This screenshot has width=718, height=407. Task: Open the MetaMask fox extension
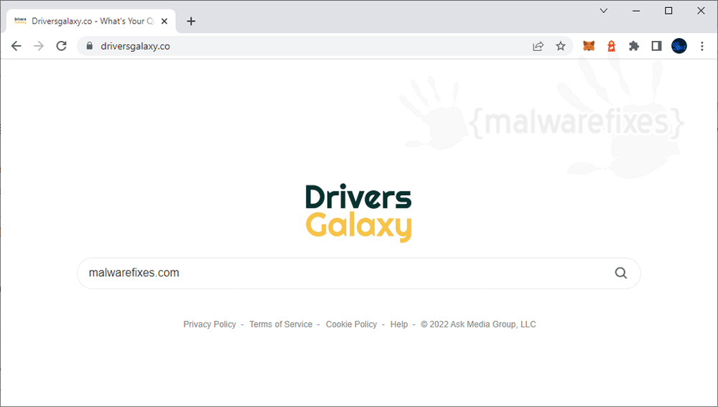589,46
